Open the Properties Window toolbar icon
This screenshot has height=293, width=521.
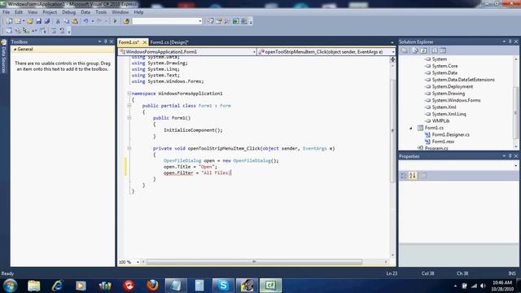[219, 21]
